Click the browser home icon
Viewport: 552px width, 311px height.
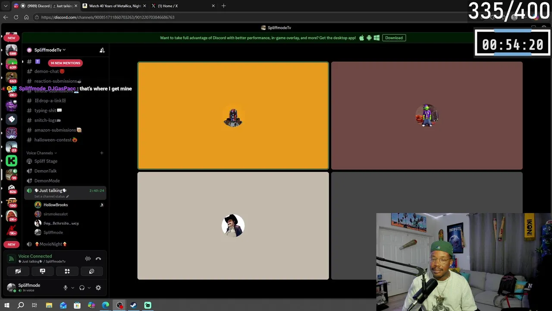pos(26,17)
